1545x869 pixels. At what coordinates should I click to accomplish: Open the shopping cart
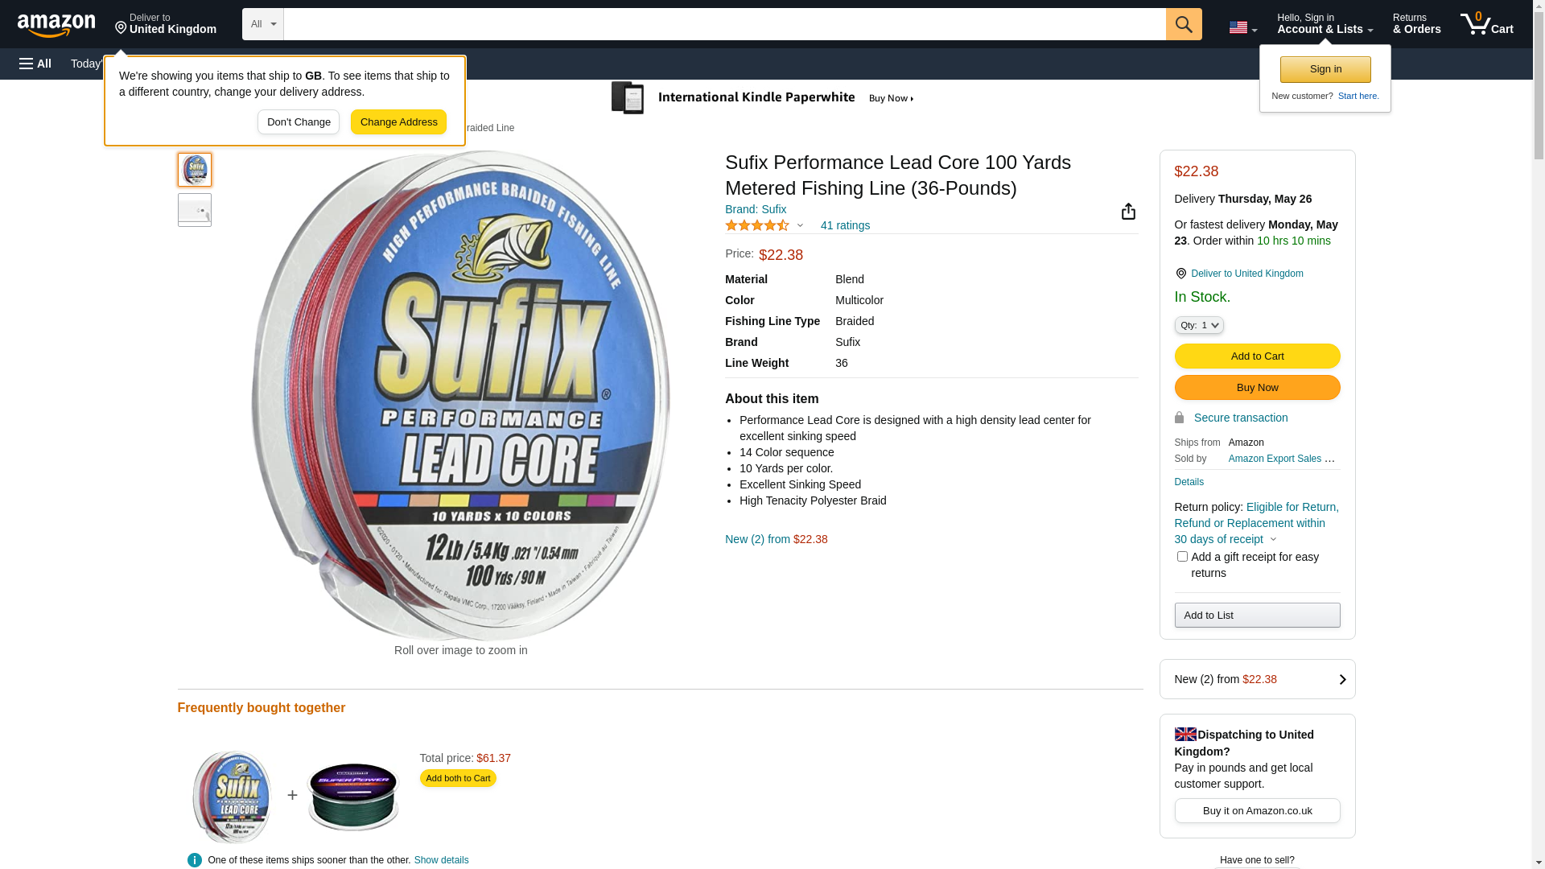[x=1486, y=24]
